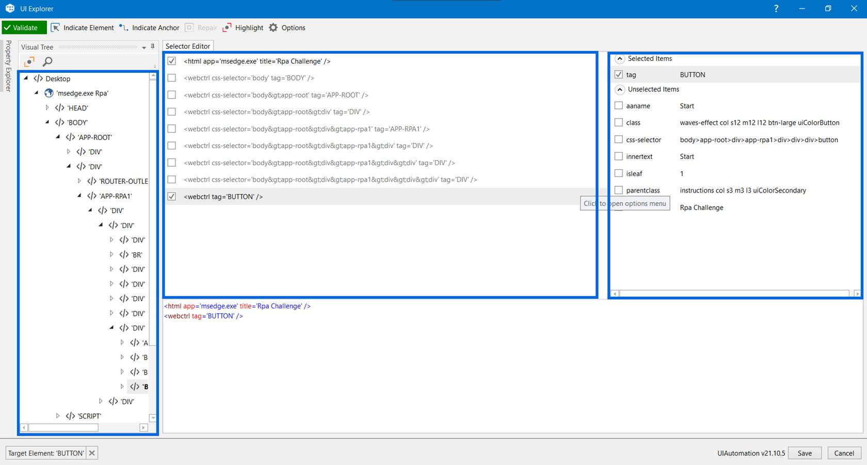867x465 pixels.
Task: Click the highlight-element icon beside the search magnifier
Action: pos(29,62)
